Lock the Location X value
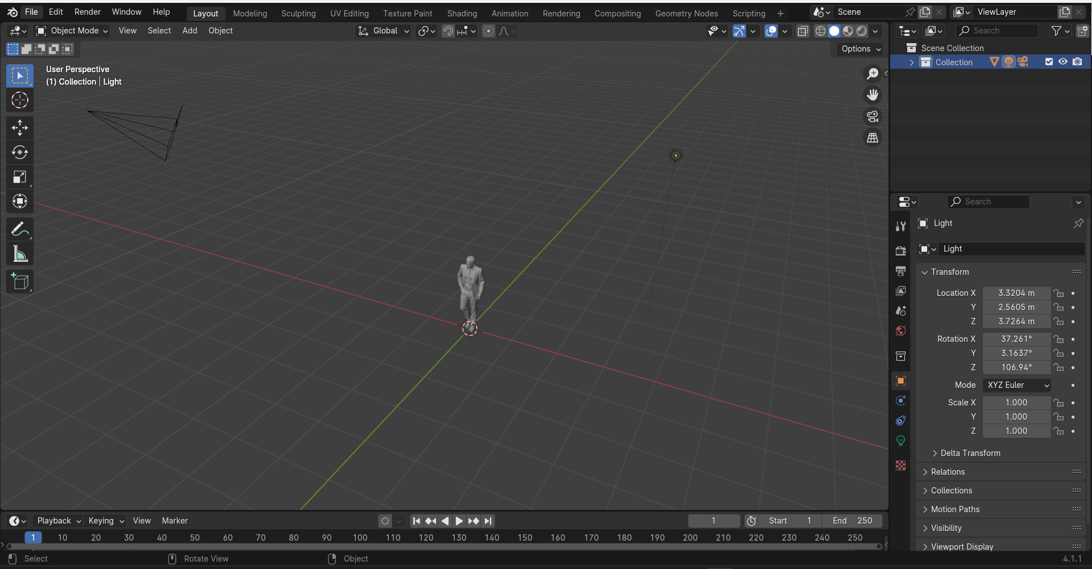Image resolution: width=1092 pixels, height=569 pixels. [x=1058, y=293]
